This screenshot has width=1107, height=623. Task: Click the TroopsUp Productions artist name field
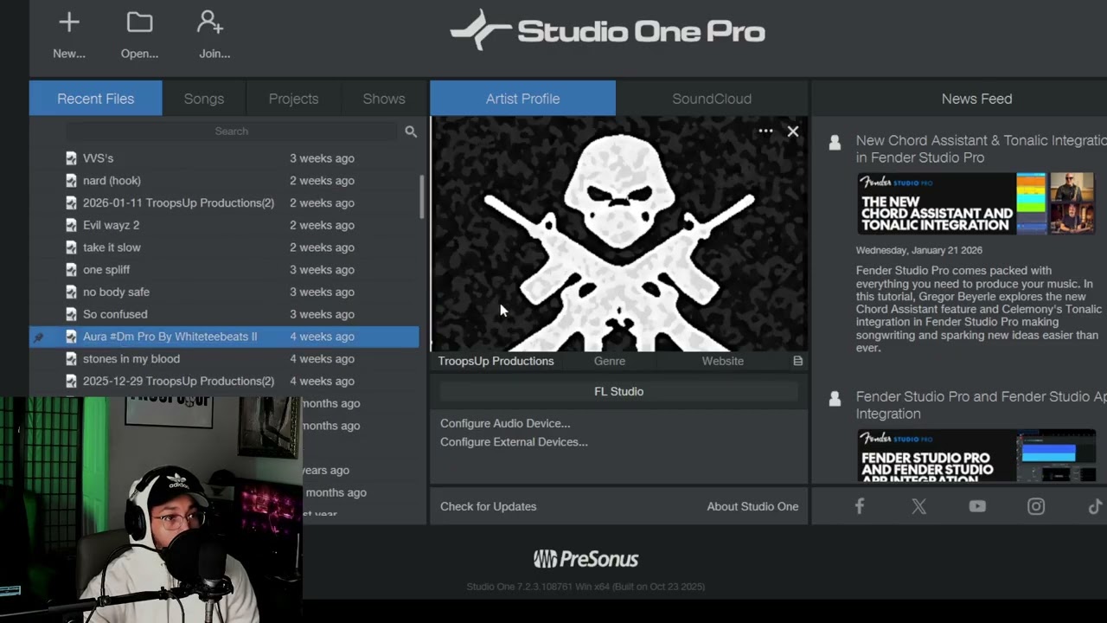pyautogui.click(x=496, y=361)
